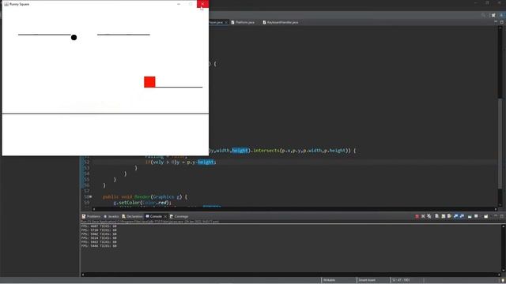Viewport: 506px width, 284px height.
Task: Click Clear Console icon
Action: click(x=436, y=216)
